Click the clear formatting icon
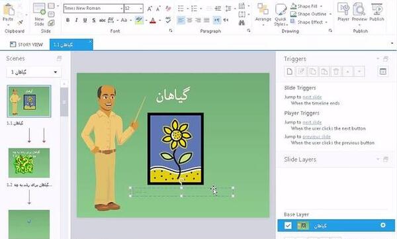This screenshot has width=397, height=239. click(x=168, y=9)
